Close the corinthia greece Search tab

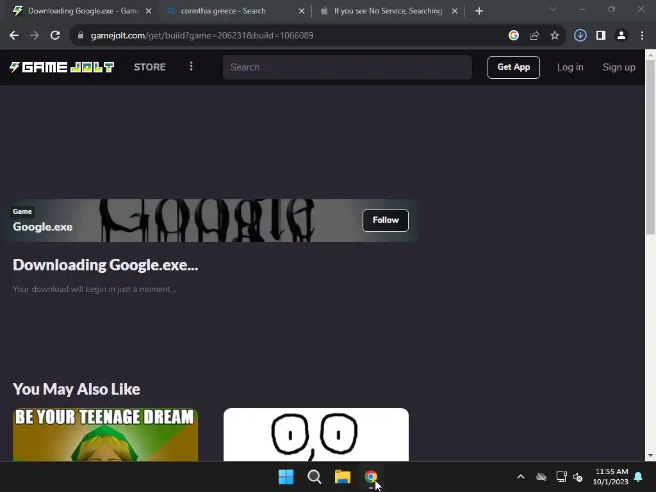coord(302,12)
